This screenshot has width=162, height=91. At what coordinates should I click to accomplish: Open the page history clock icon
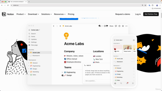click(119, 26)
